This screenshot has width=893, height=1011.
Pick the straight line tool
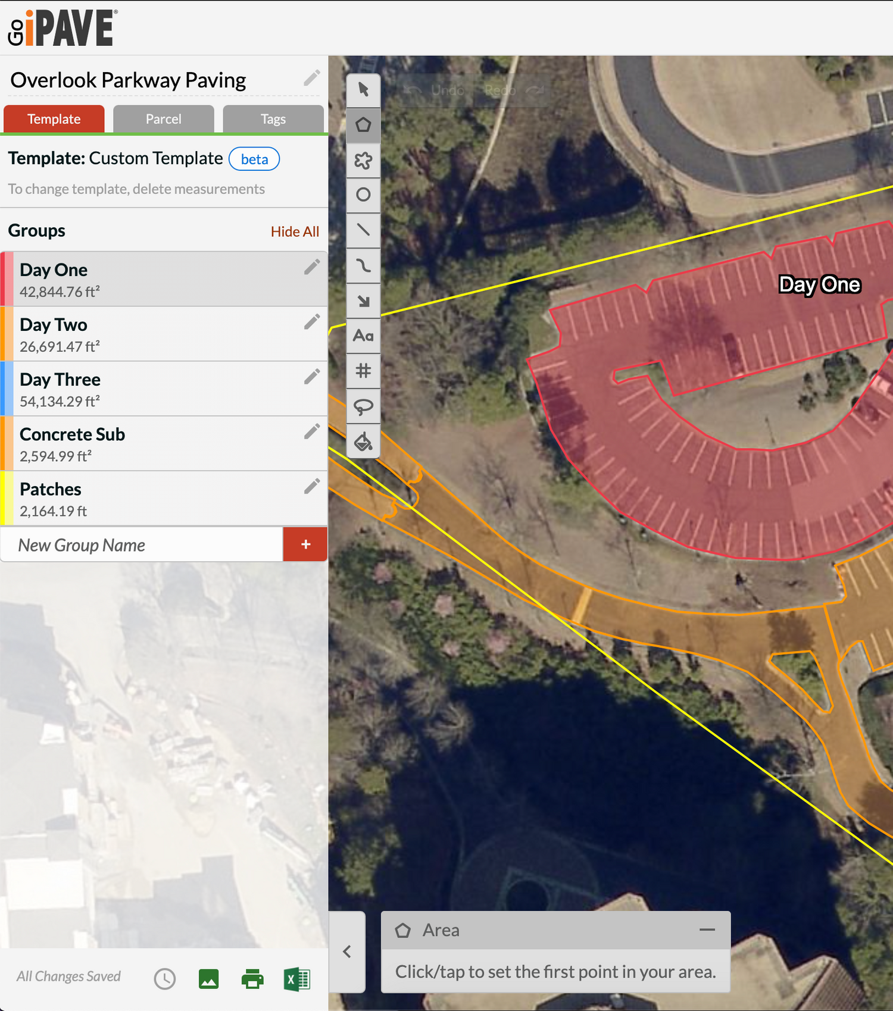363,230
